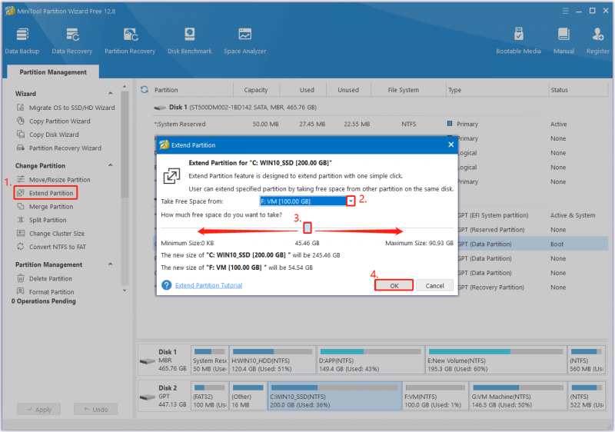Confirm the extend dialog with OK
Viewport: 615px width, 432px height.
tap(394, 285)
